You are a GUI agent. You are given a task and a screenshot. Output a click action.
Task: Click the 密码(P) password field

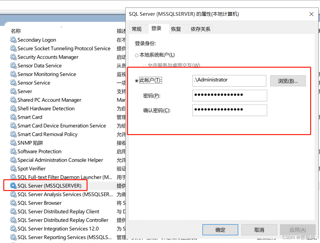[x=230, y=95]
